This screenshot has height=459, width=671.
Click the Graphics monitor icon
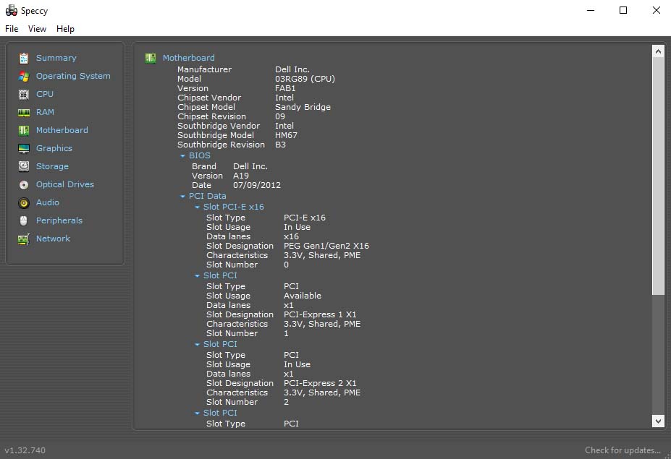(24, 148)
